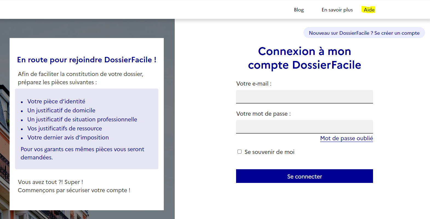Select the text Votre dernier avis d’imposition
The height and width of the screenshot is (219, 430).
coord(68,138)
